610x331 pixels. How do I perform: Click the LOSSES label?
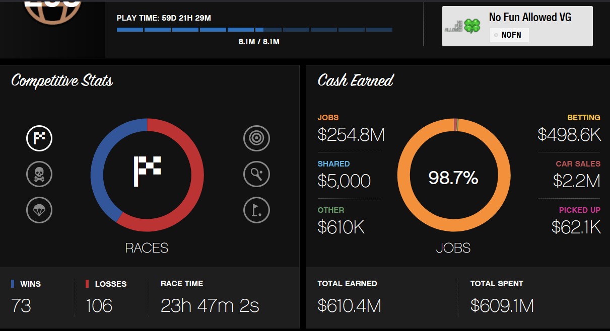111,284
